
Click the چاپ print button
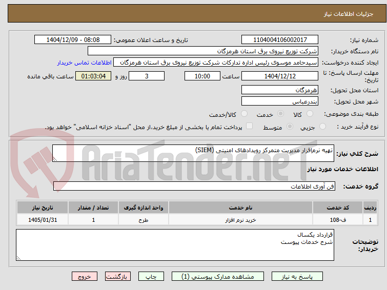[151, 277]
